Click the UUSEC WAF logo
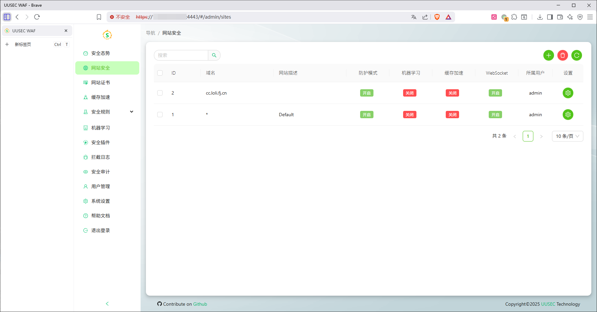The height and width of the screenshot is (312, 597). click(x=107, y=35)
